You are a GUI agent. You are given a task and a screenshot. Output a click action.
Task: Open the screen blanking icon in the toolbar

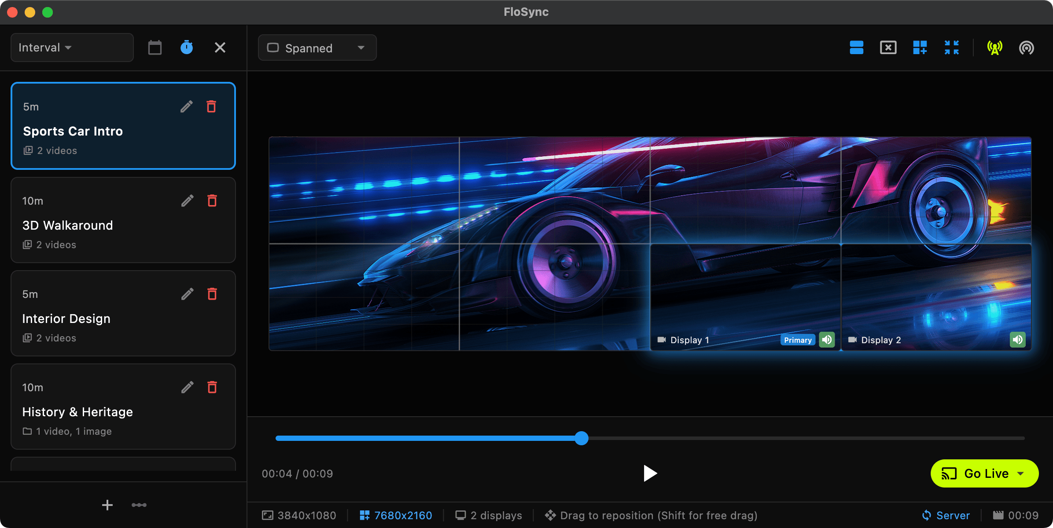[888, 48]
